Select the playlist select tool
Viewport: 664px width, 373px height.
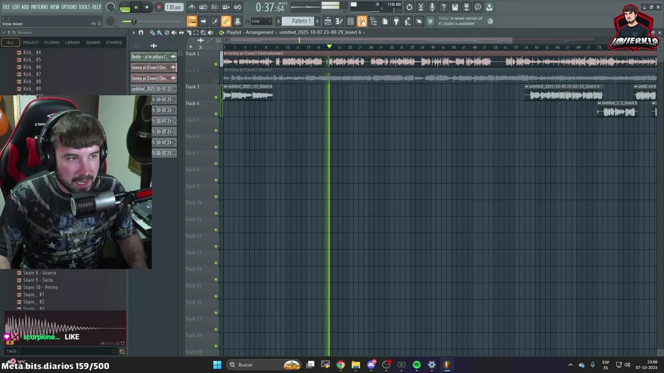point(196,32)
